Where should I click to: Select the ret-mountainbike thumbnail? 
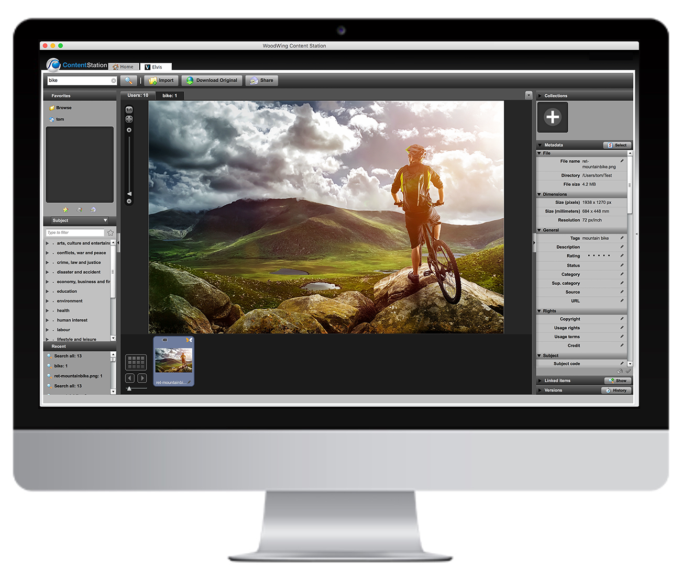point(173,361)
